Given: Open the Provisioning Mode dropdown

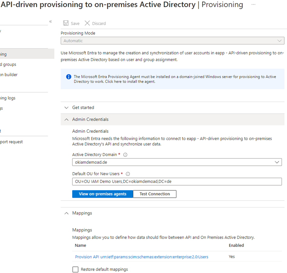Looking at the screenshot, I should click(172, 41).
